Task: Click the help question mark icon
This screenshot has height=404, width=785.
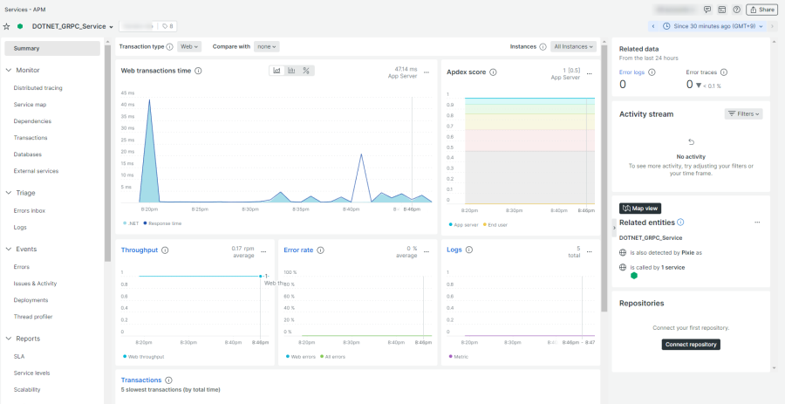Action: pos(737,10)
